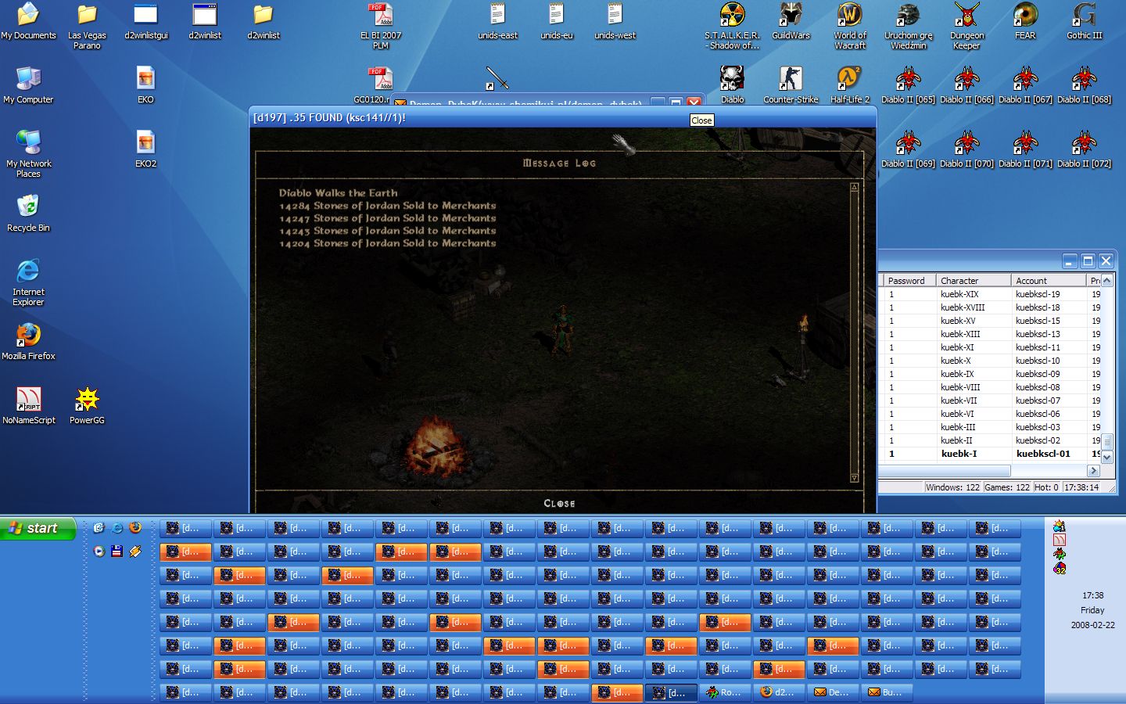Screen dimensions: 1126x704
Task: Click the 'Games: 122' status bar entry
Action: click(x=1006, y=487)
